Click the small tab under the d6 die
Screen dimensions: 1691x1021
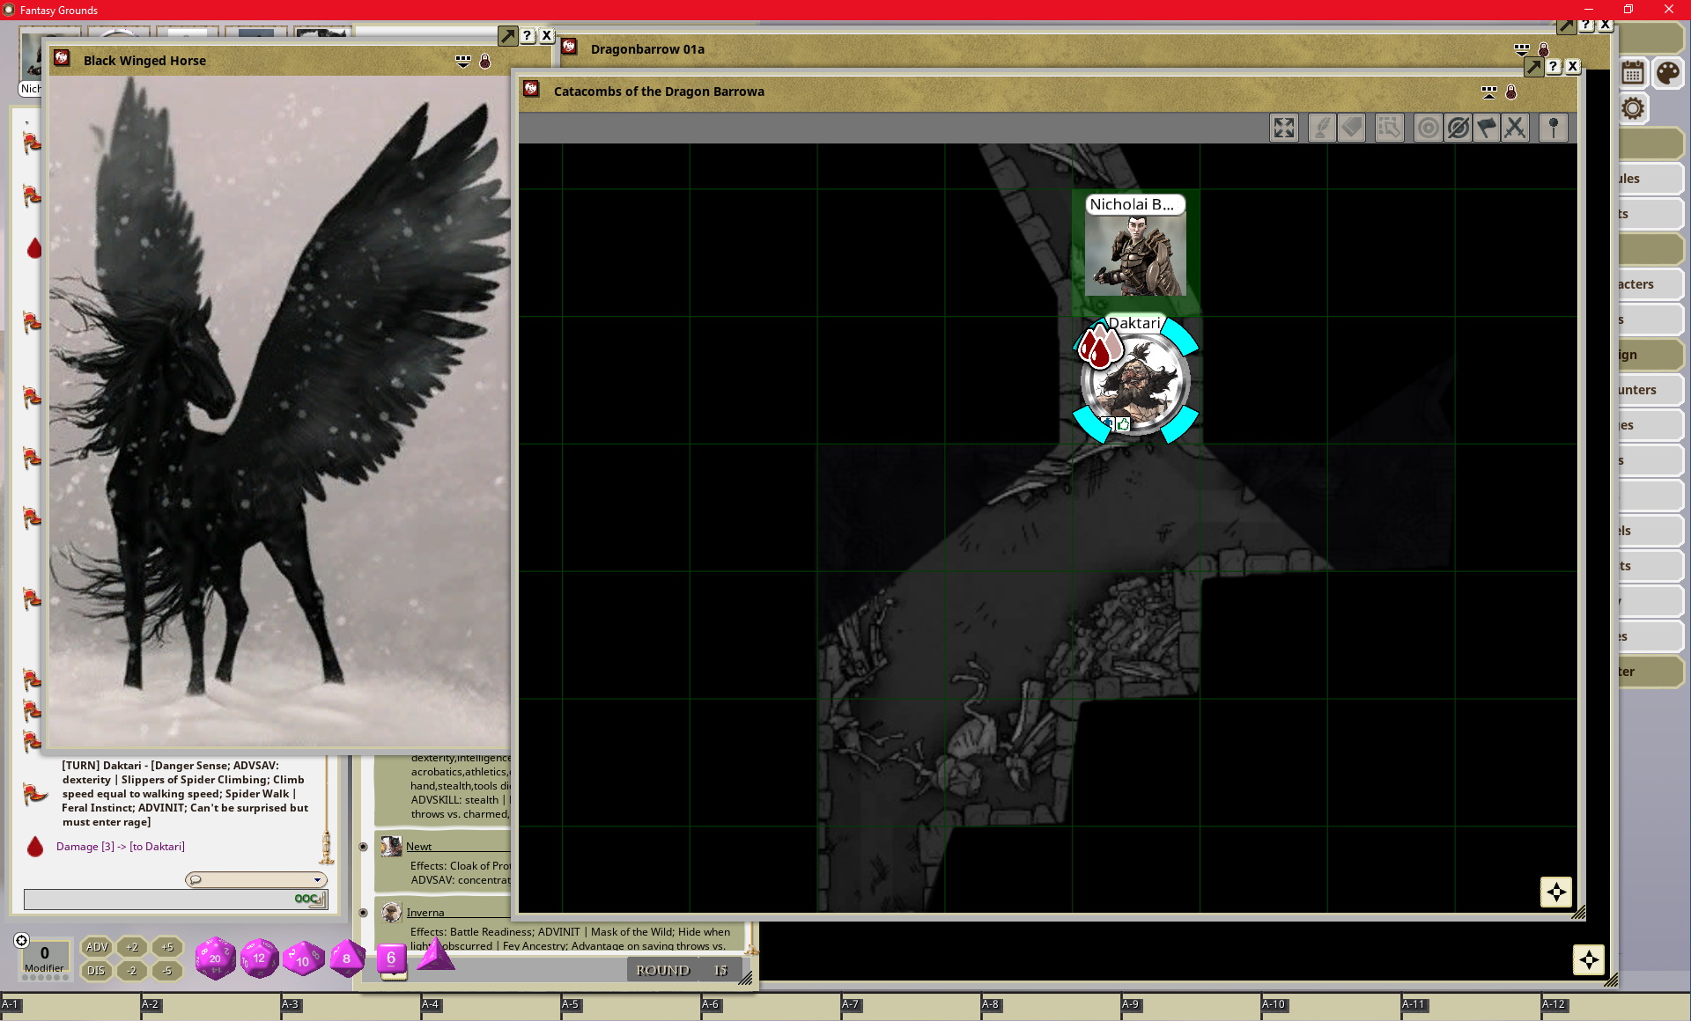[x=394, y=975]
